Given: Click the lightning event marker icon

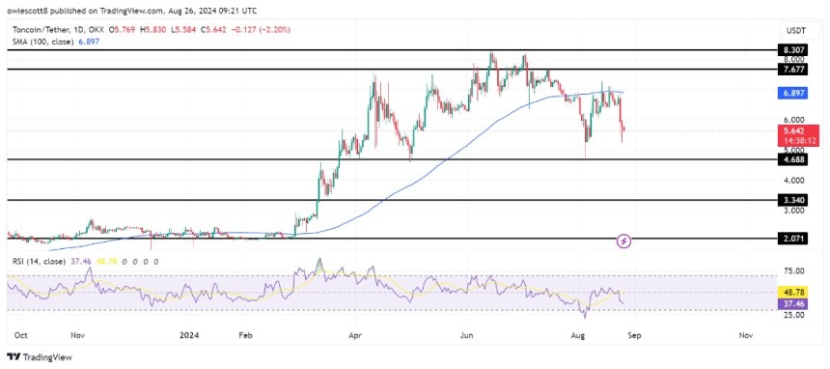Looking at the screenshot, I should click(x=624, y=241).
